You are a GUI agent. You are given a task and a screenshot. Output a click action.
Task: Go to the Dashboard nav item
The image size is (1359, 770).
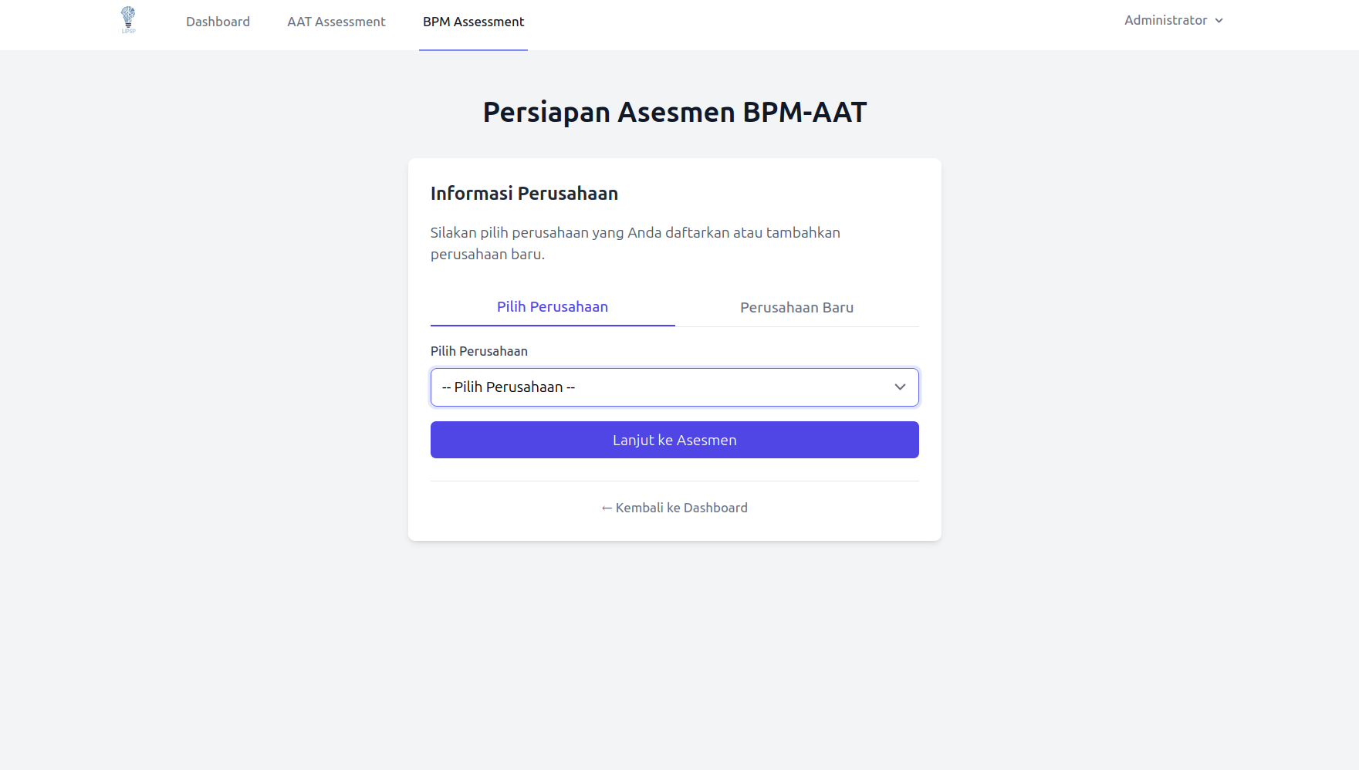click(218, 22)
